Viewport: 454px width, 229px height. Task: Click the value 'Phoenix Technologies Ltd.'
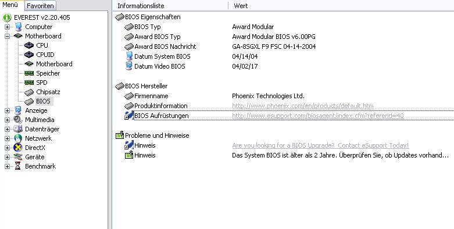[268, 96]
